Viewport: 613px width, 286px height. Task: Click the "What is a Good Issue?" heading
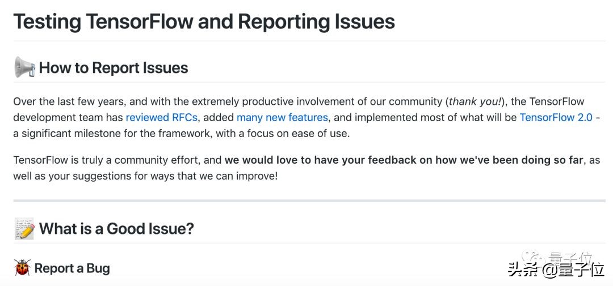(x=116, y=229)
